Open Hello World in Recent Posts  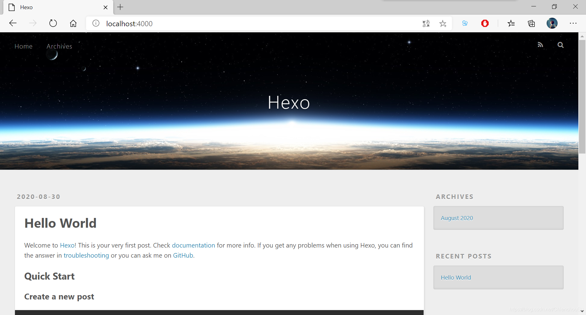456,278
